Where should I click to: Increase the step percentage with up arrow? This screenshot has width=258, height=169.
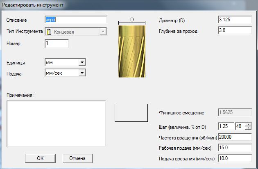pos(248,124)
